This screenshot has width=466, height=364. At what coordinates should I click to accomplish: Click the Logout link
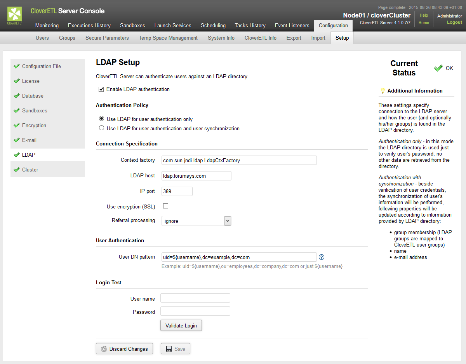tap(454, 22)
